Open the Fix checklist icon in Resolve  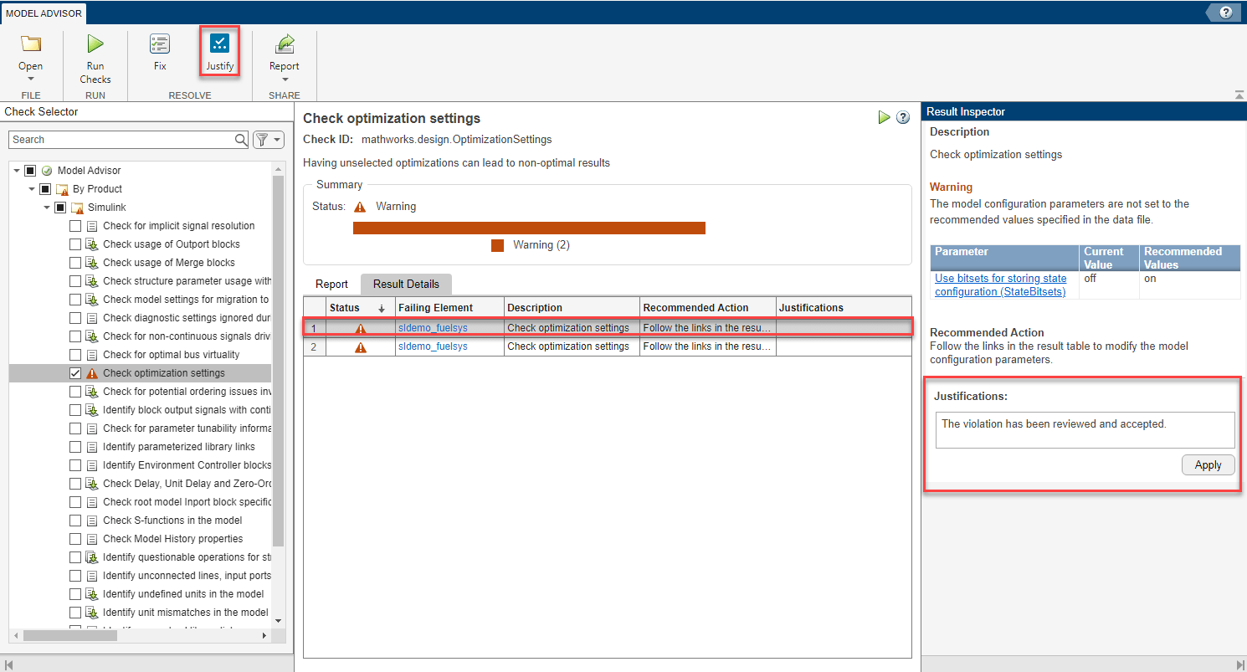pos(160,44)
